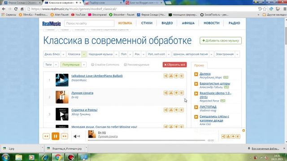The height and width of the screenshot is (161, 287).
Task: Expand the Шансон, авторская песня dropdown arrow
Action: (x=211, y=54)
